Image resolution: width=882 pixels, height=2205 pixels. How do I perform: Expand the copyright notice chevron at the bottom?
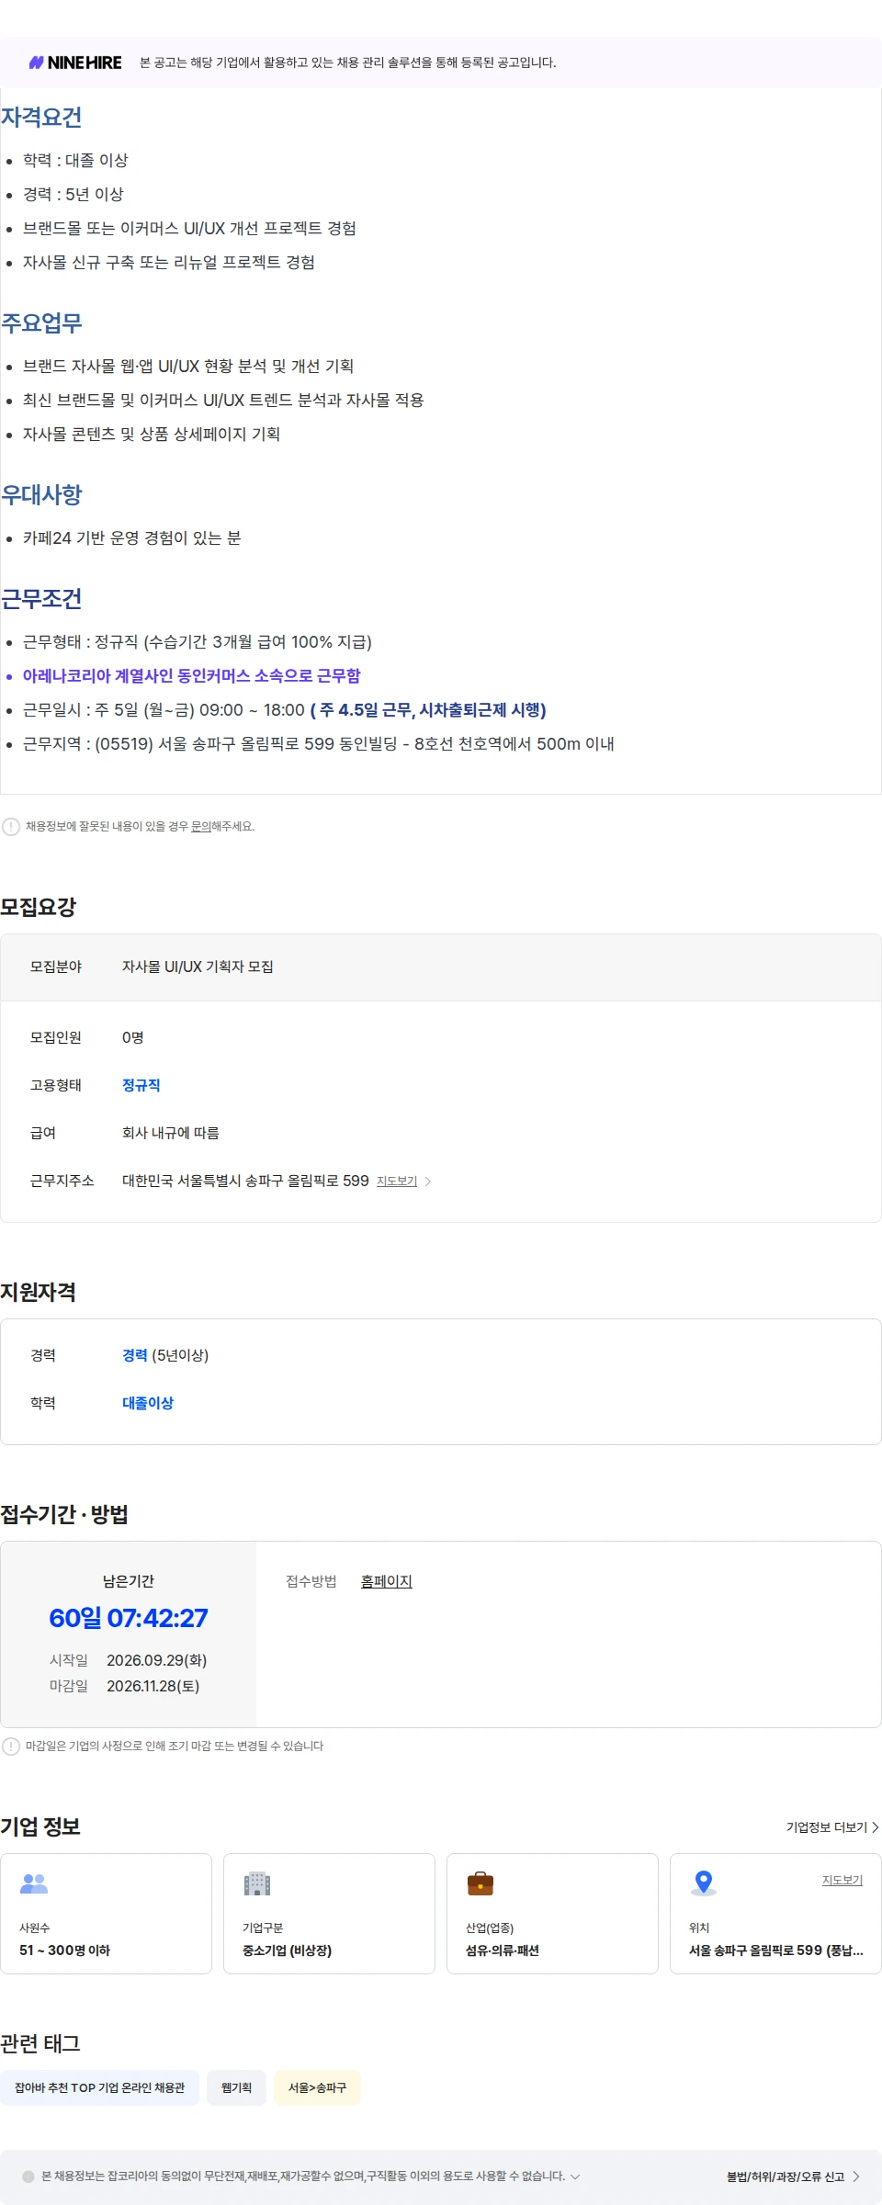pos(575,2177)
